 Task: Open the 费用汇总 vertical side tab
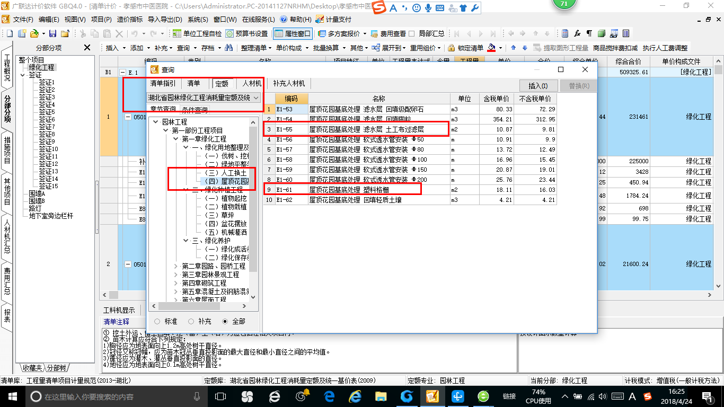pos(7,281)
